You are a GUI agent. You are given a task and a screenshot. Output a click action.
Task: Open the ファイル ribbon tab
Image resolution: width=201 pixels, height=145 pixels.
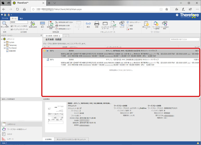point(5,18)
